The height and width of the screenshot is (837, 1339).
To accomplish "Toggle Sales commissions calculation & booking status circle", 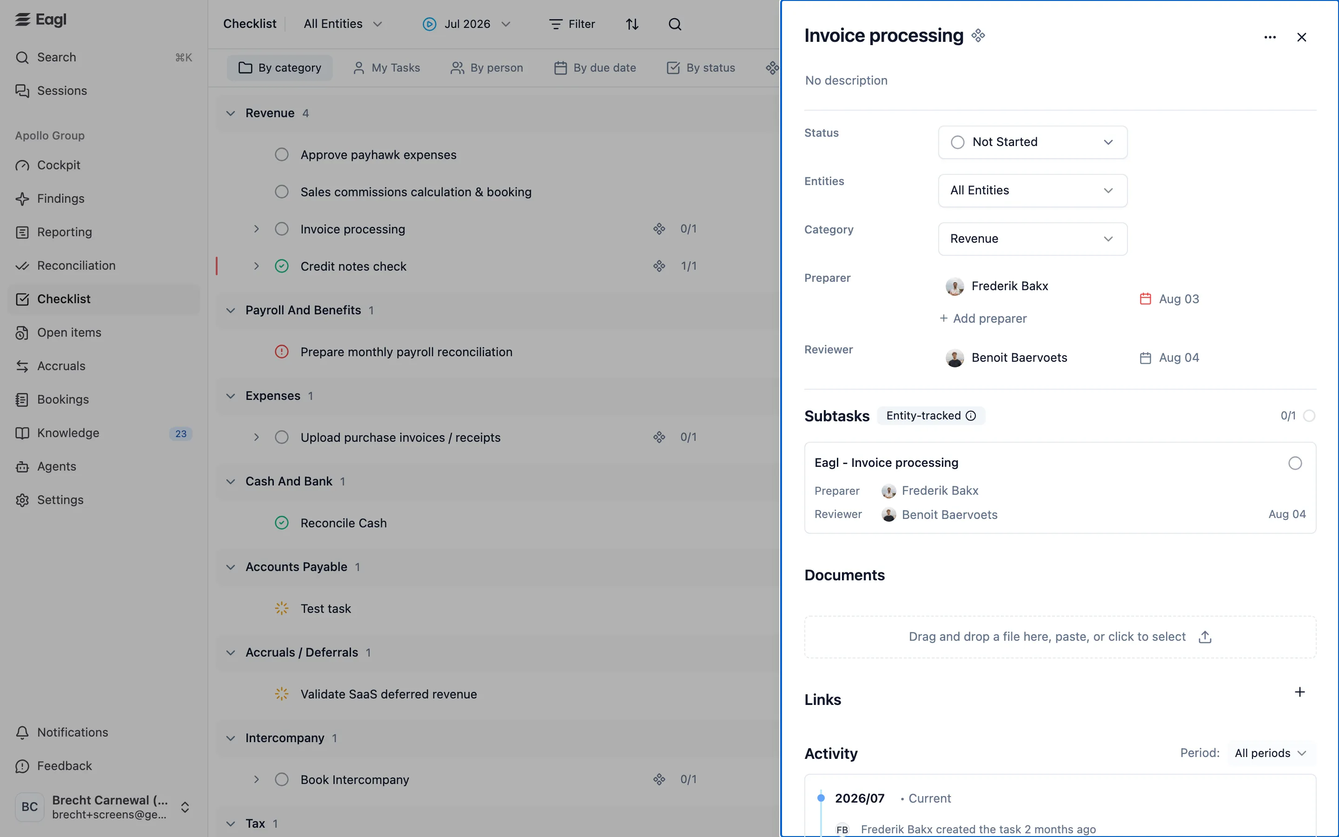I will (x=282, y=192).
